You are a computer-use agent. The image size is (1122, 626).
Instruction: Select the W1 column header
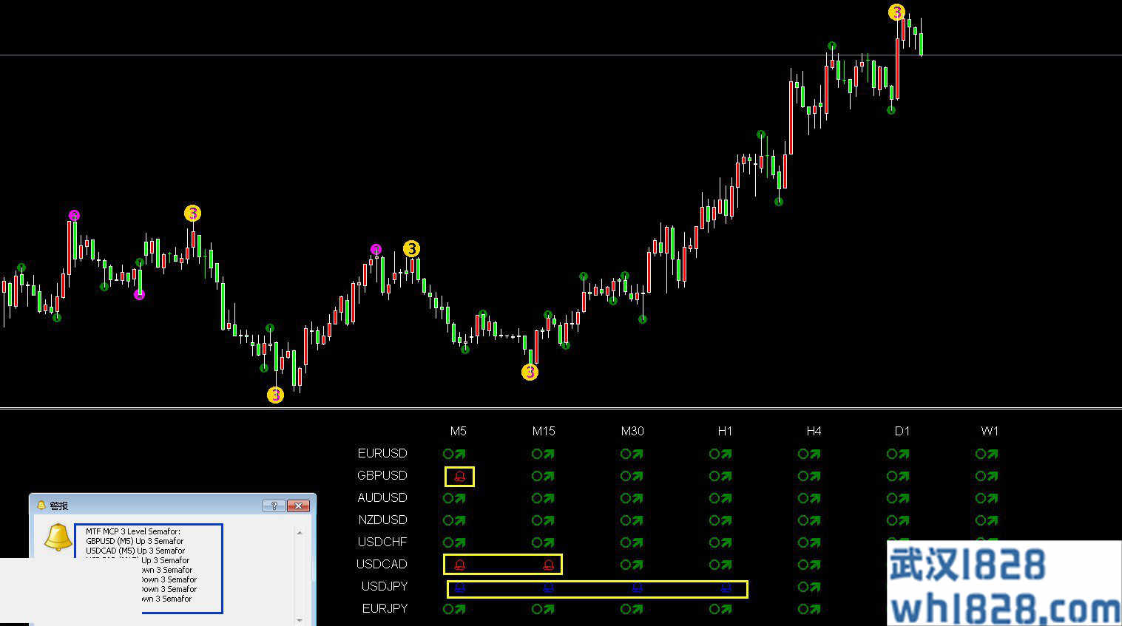click(x=990, y=431)
